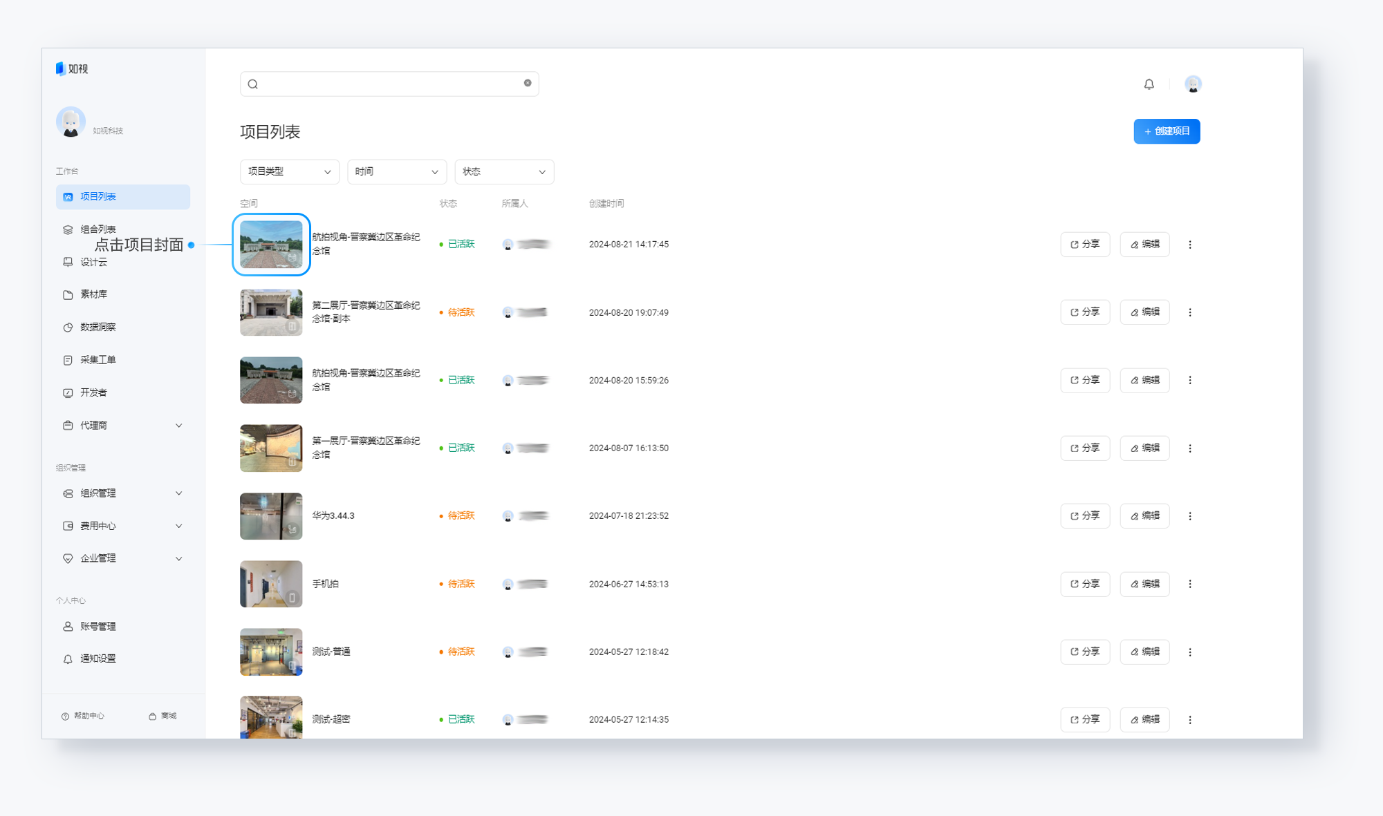
Task: Open 素材库 in sidebar
Action: pos(123,294)
